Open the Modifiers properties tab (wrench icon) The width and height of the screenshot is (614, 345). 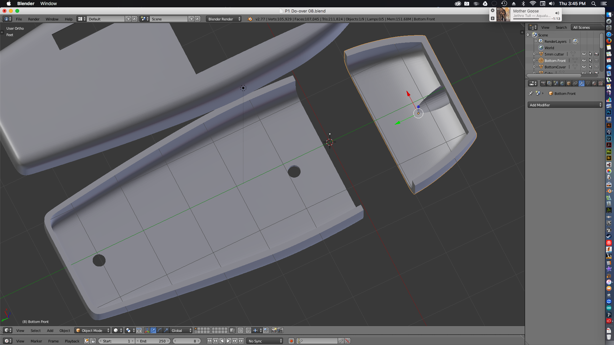(x=581, y=83)
